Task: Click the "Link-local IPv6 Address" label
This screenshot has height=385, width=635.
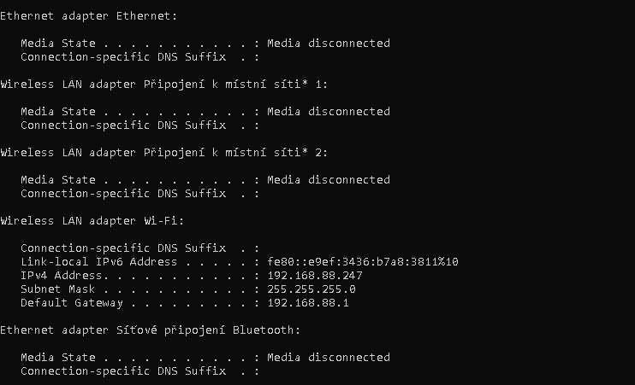Action: click(x=99, y=262)
